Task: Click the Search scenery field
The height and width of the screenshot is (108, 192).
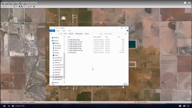Action: coord(115,34)
